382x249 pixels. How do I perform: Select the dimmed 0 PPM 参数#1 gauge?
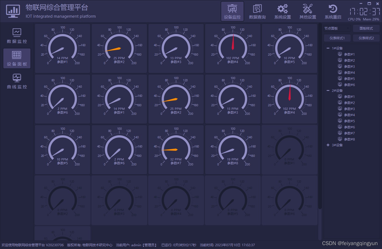[290, 150]
